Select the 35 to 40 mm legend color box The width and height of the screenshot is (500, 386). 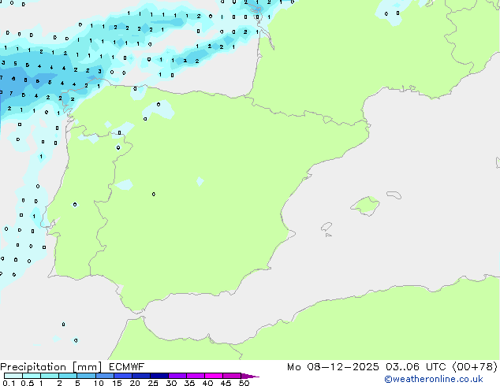coord(195,376)
